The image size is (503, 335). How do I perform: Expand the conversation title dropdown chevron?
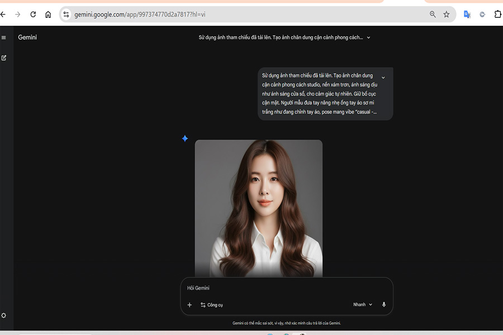pos(368,38)
